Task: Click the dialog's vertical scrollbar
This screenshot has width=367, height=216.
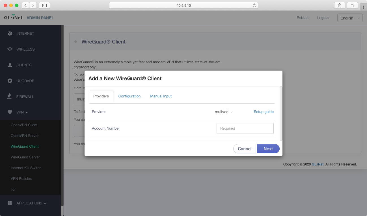Action: click(x=281, y=114)
